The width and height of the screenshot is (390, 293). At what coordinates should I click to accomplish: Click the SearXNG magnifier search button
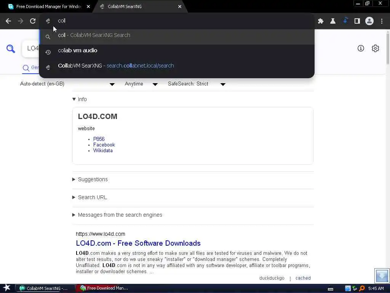pyautogui.click(x=11, y=48)
